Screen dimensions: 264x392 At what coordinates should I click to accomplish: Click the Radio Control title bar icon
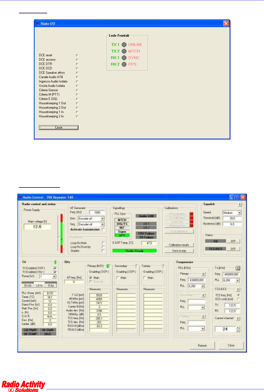20,197
